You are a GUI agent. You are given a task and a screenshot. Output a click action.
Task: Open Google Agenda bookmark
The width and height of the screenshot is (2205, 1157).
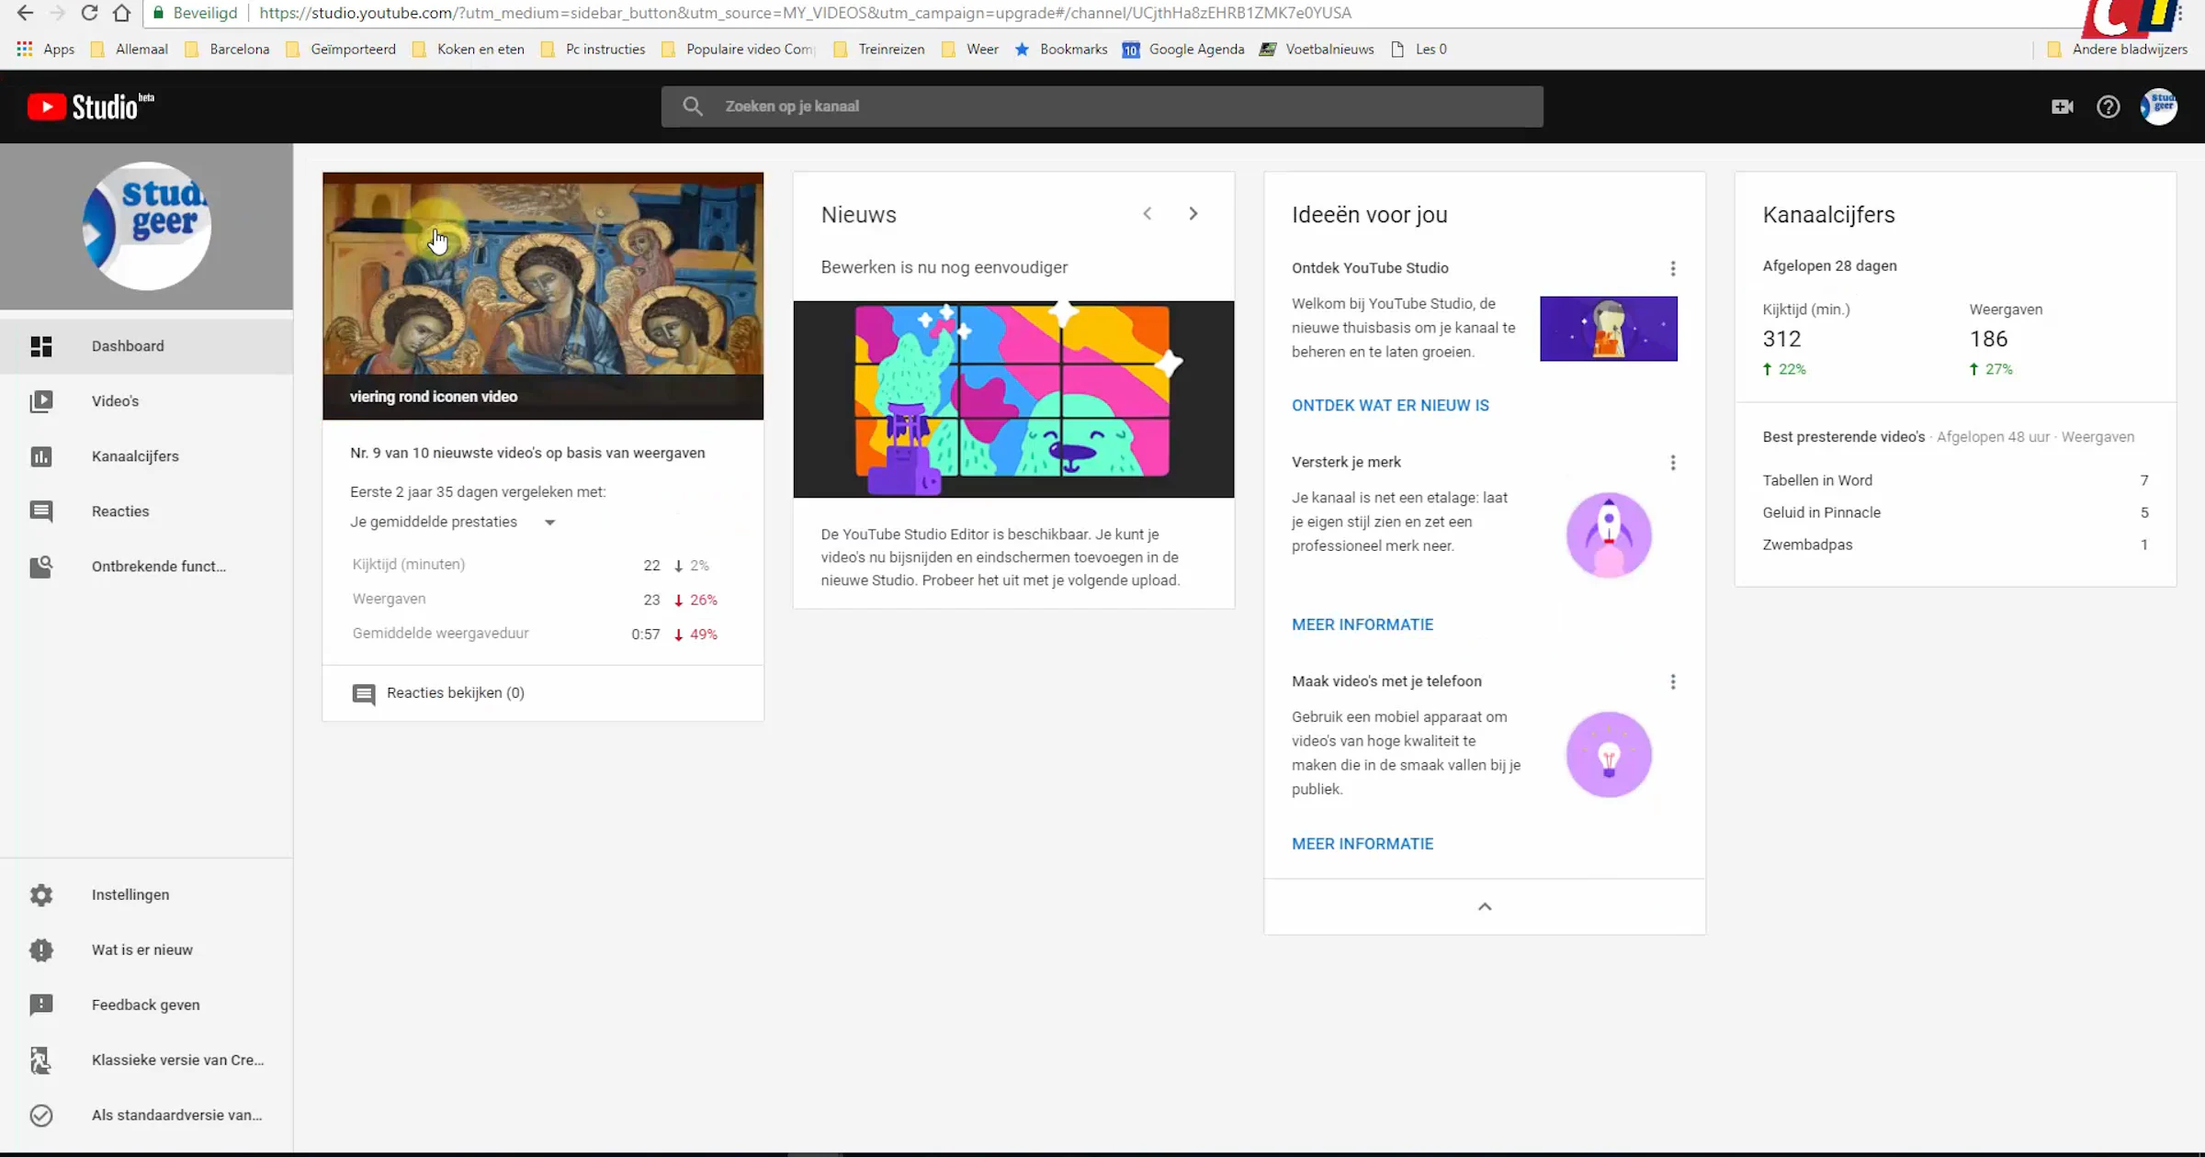(1183, 49)
